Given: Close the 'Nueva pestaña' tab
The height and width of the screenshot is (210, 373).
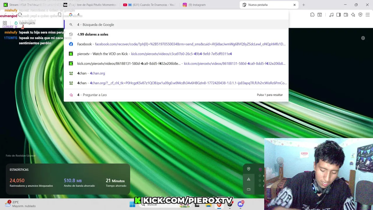Looking at the screenshot, I should coord(294,5).
